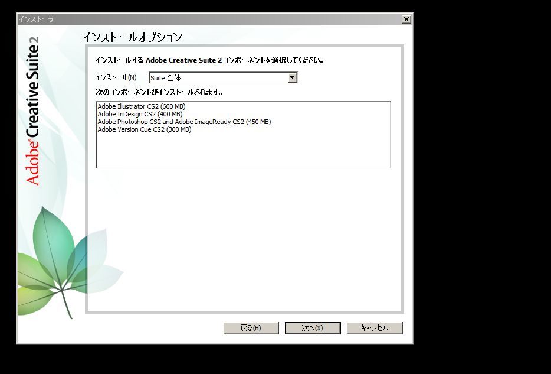Click the red Adobe wordmark sidebar text
This screenshot has height=374, width=551.
point(32,164)
